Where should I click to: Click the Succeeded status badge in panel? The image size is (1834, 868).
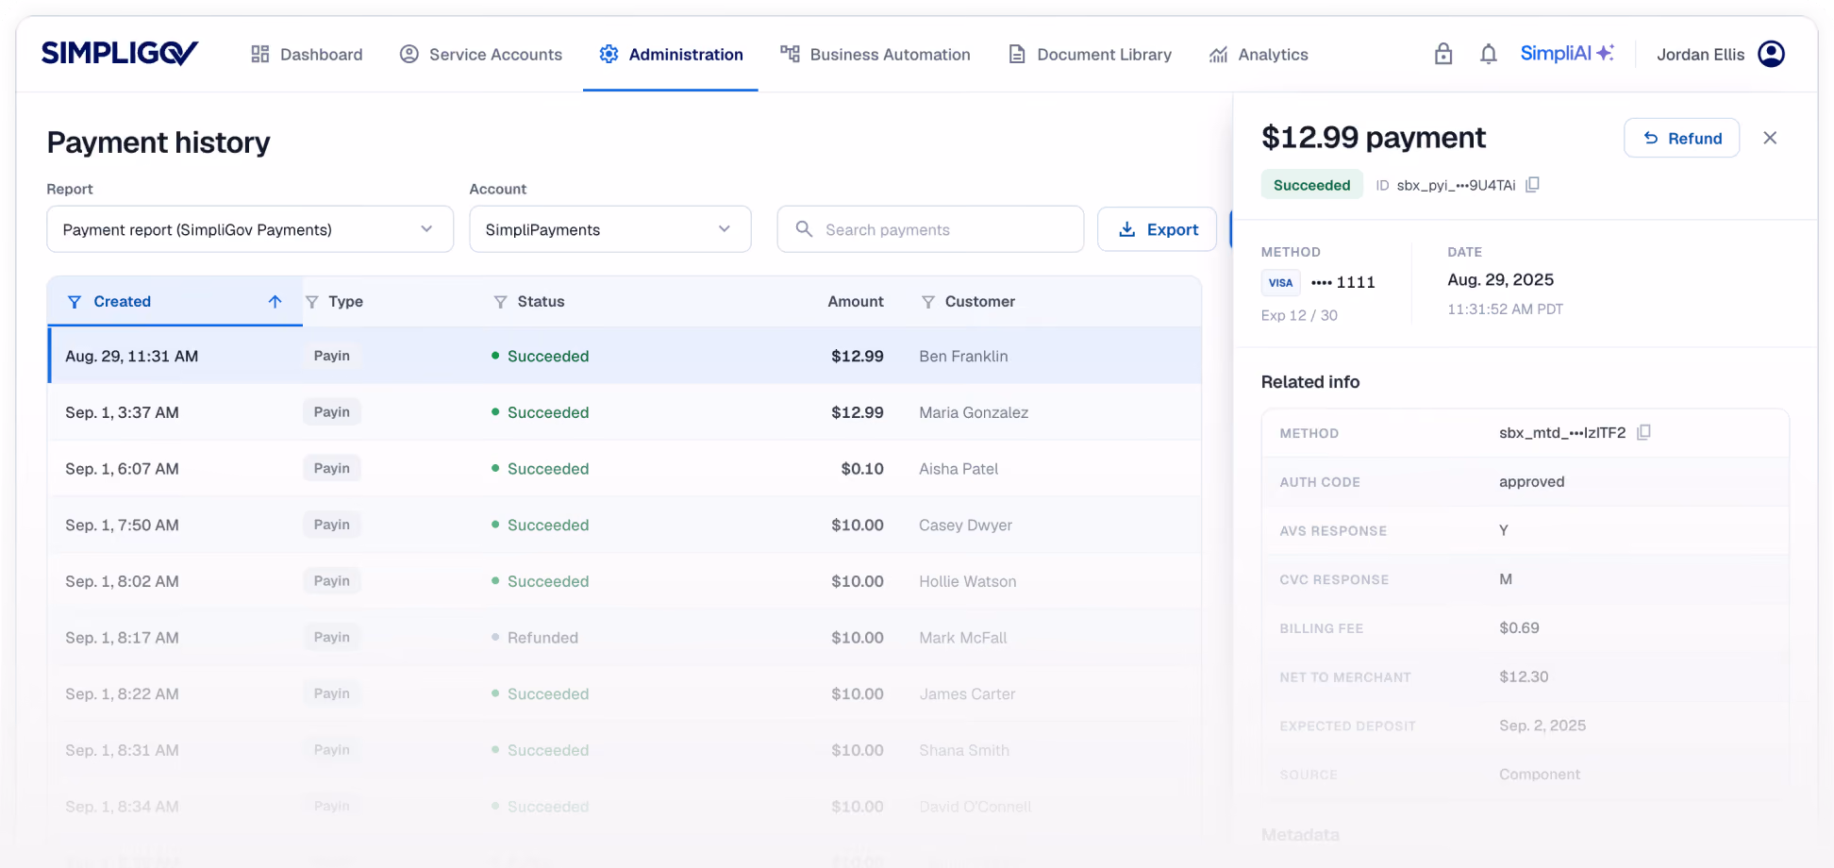click(x=1311, y=185)
